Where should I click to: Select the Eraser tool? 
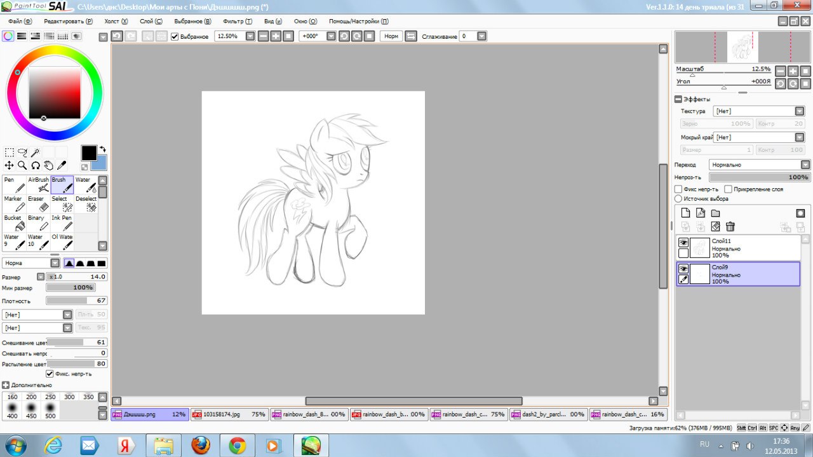39,203
